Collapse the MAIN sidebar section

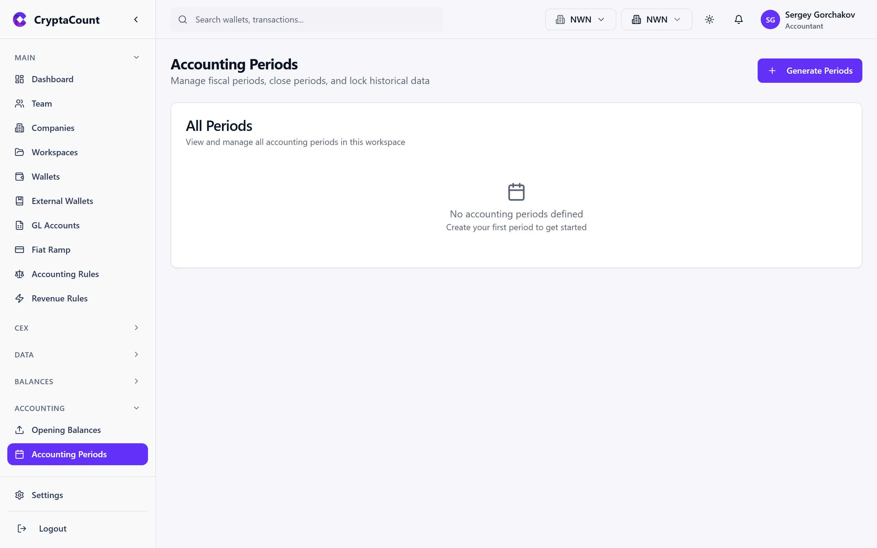pyautogui.click(x=136, y=57)
